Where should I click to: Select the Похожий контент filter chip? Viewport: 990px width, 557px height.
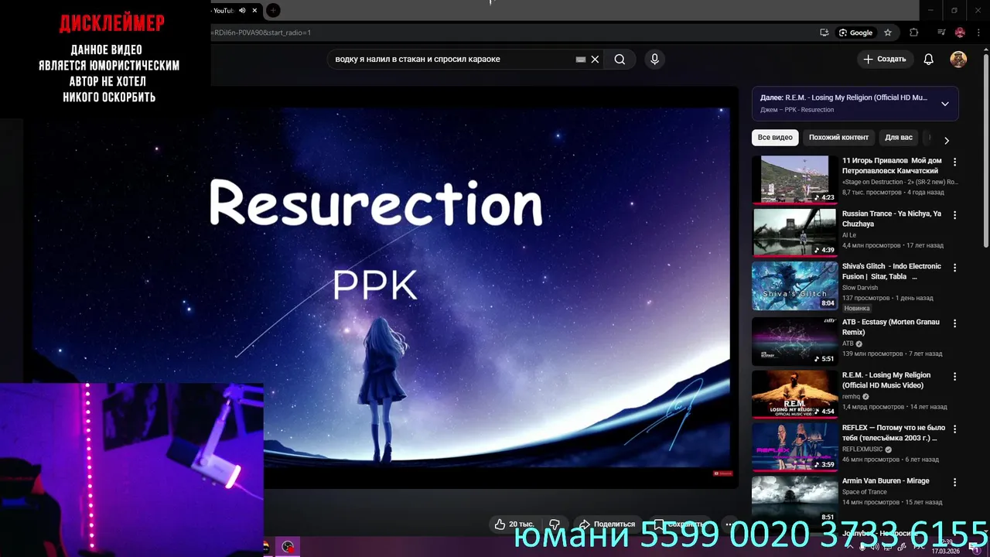coord(838,138)
